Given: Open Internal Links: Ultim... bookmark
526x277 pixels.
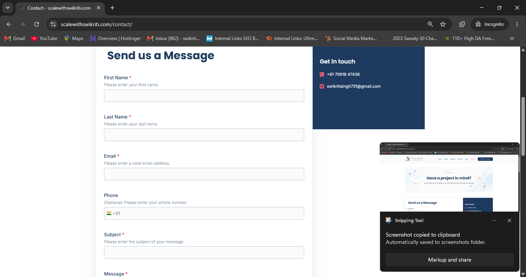Looking at the screenshot, I should (292, 38).
